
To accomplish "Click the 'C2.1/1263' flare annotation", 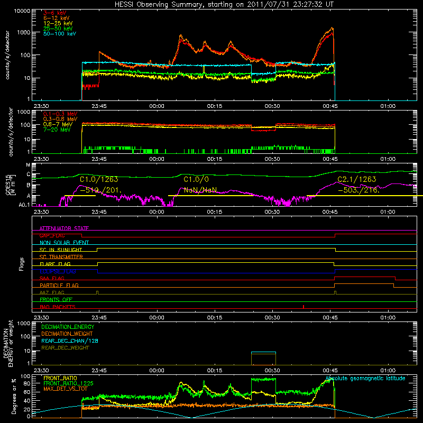I will tap(356, 179).
